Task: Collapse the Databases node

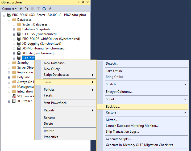Action: 9,20
